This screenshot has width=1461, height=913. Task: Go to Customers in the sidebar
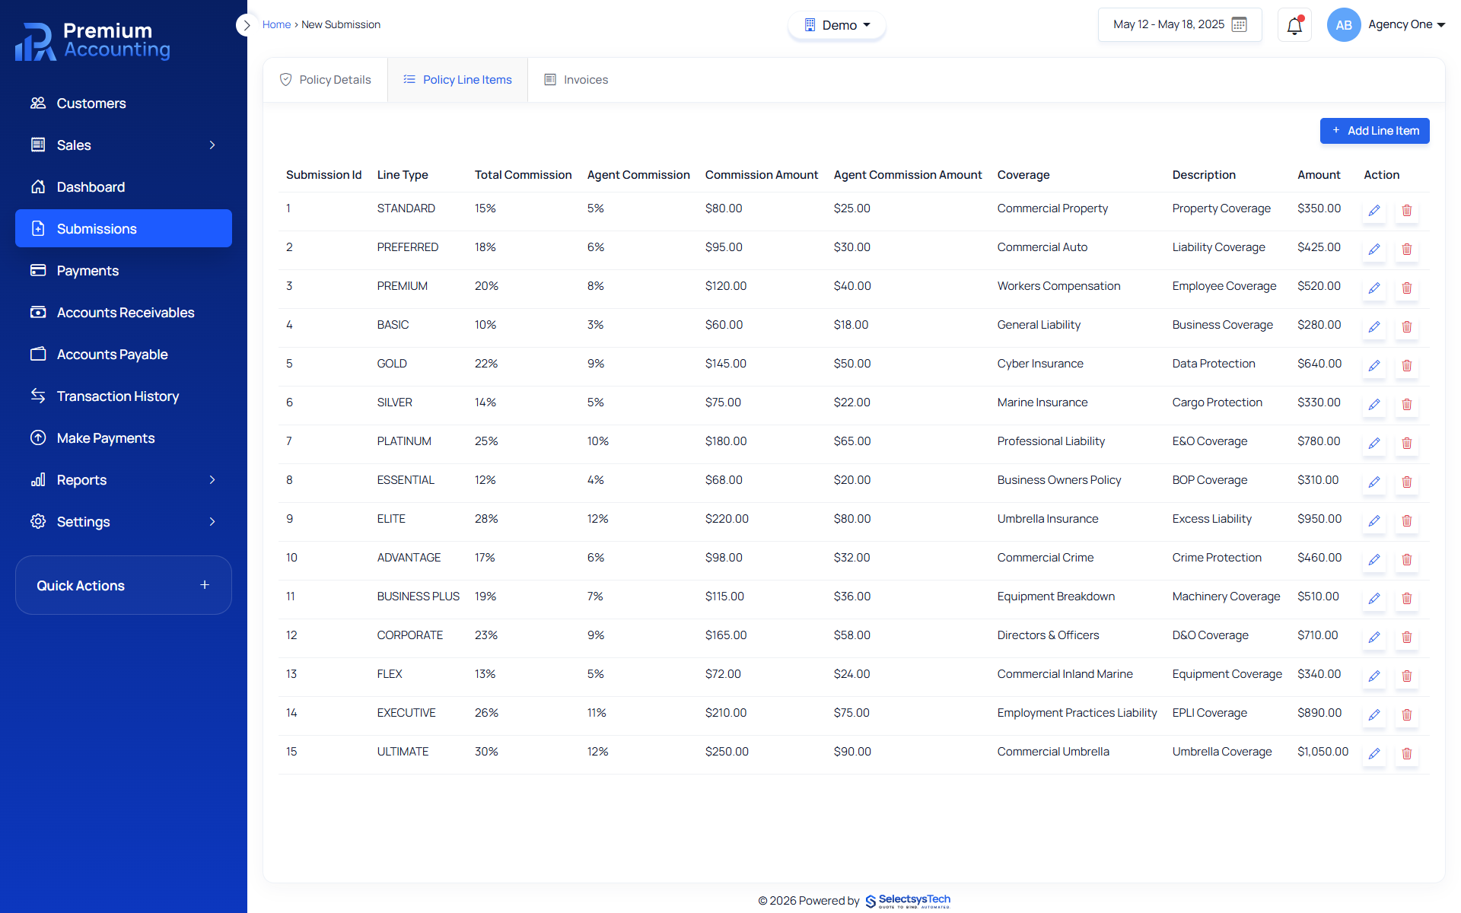(x=123, y=103)
